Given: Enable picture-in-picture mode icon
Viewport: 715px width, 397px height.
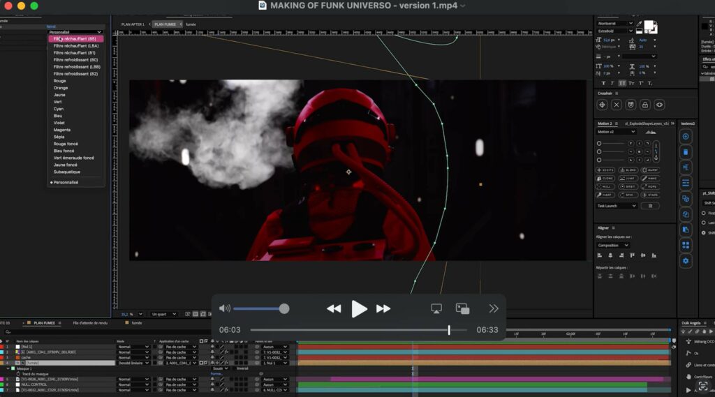Looking at the screenshot, I should tap(462, 308).
